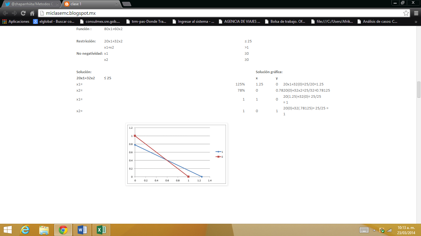
Task: Click the page vertical scrollbar thumb
Action: [419, 90]
